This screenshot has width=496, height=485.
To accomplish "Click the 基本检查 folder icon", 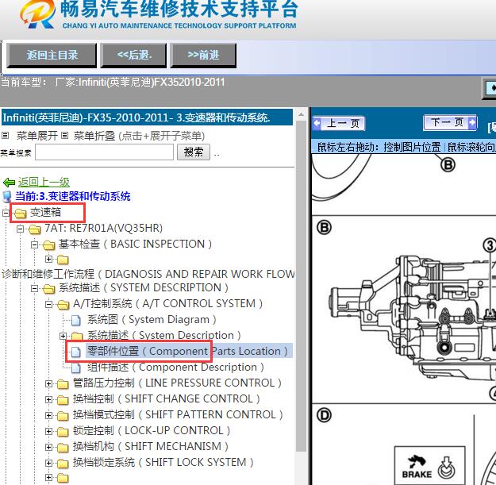I will [48, 244].
